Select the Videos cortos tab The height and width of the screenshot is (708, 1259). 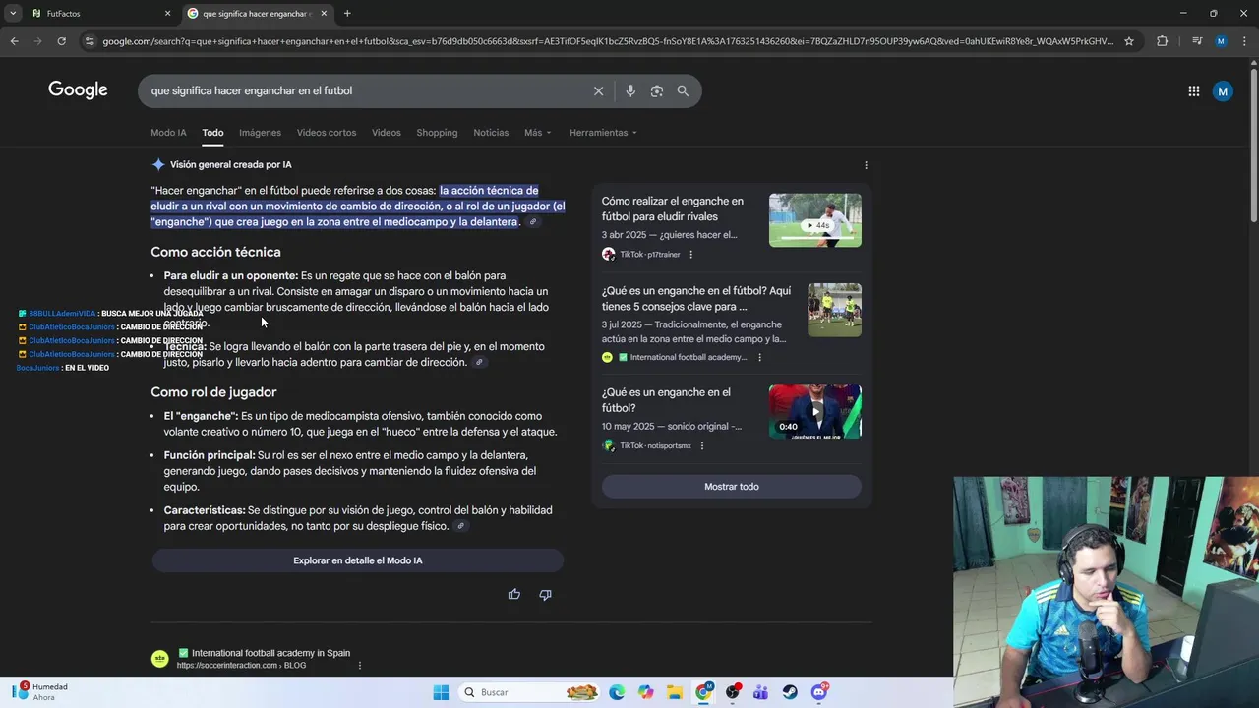(327, 133)
